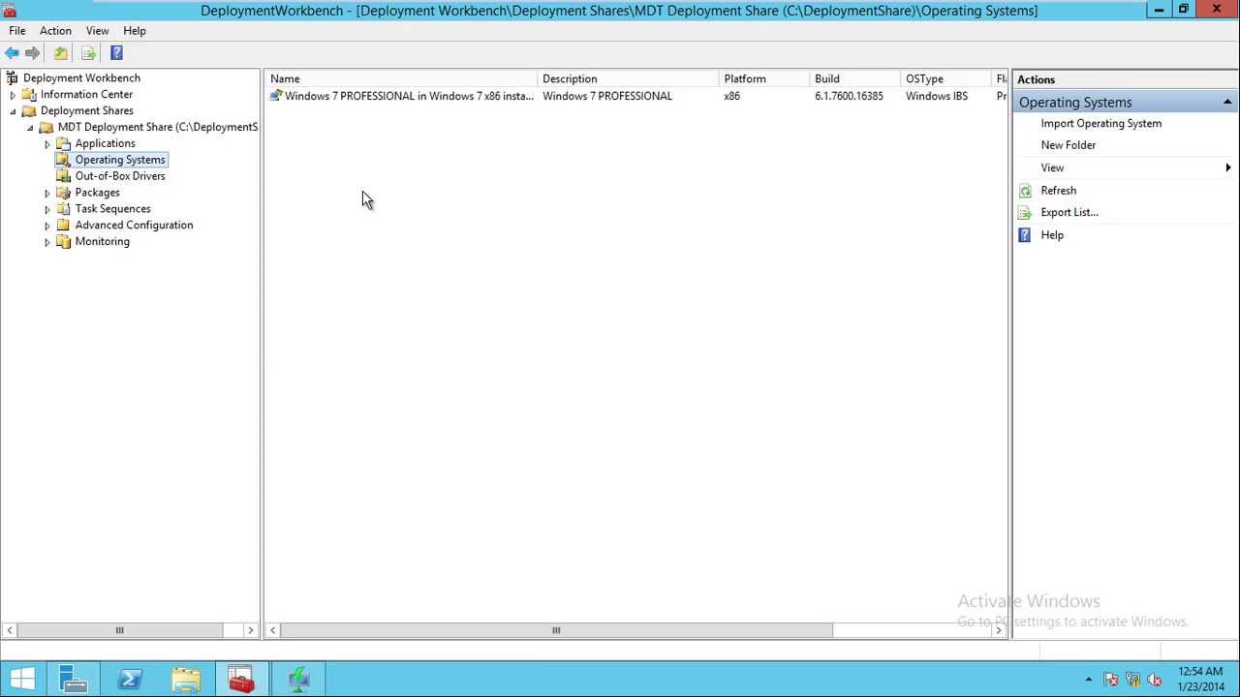Click the Monitoring folder icon
Image resolution: width=1240 pixels, height=697 pixels.
tap(64, 242)
